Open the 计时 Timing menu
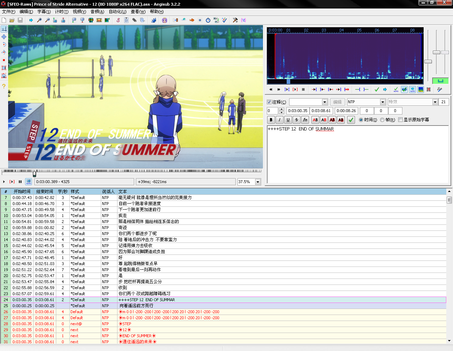Viewport: 453px width, 351px height. [x=62, y=12]
